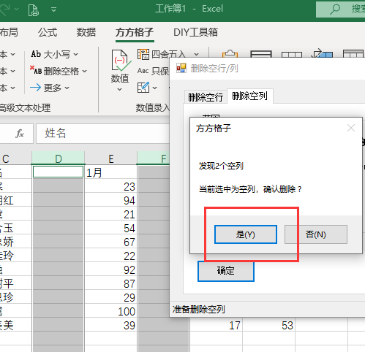Viewport: 365px width, 352px height.
Task: Select column C header
Action: tap(15, 158)
